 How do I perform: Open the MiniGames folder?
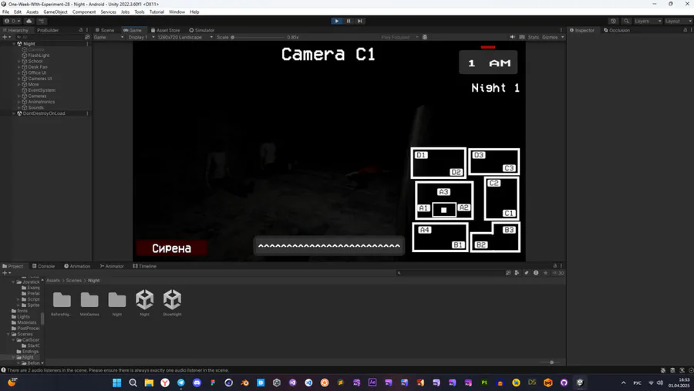pos(89,303)
